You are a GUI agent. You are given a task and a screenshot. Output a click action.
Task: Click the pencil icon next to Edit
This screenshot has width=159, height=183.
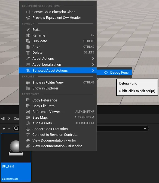pyautogui.click(x=28, y=30)
